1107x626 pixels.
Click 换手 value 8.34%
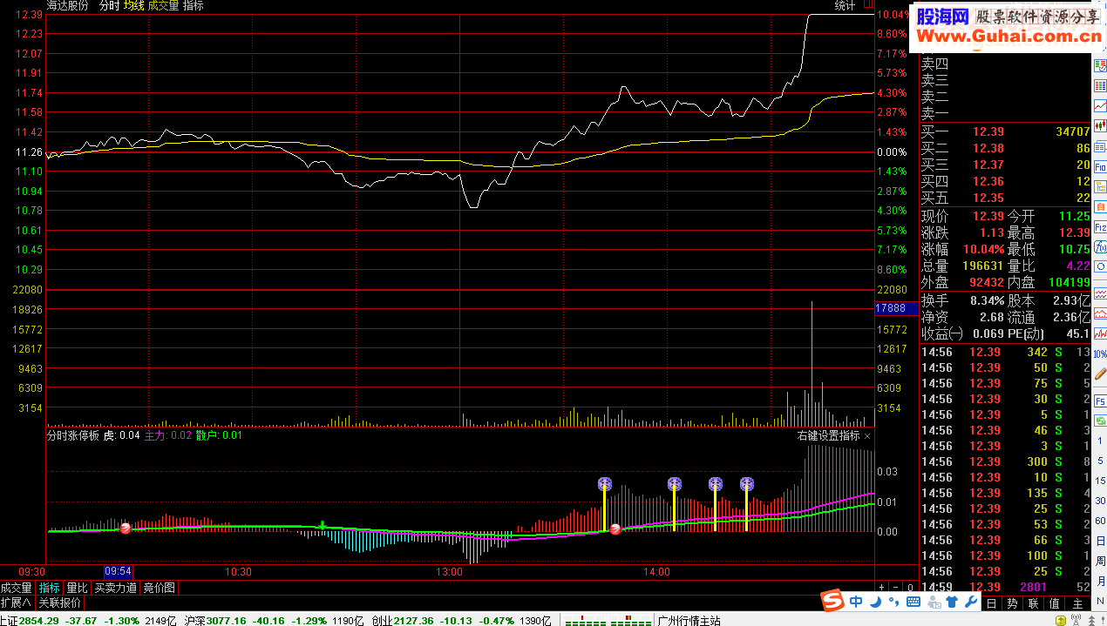(x=987, y=300)
